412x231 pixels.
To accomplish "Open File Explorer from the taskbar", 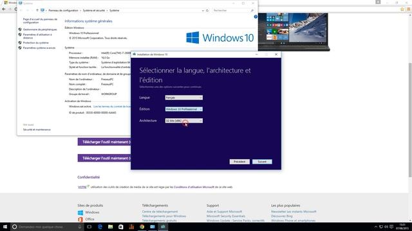I will click(x=110, y=227).
